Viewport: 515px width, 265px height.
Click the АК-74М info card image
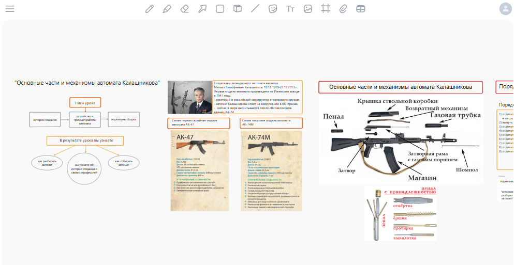pos(271,170)
